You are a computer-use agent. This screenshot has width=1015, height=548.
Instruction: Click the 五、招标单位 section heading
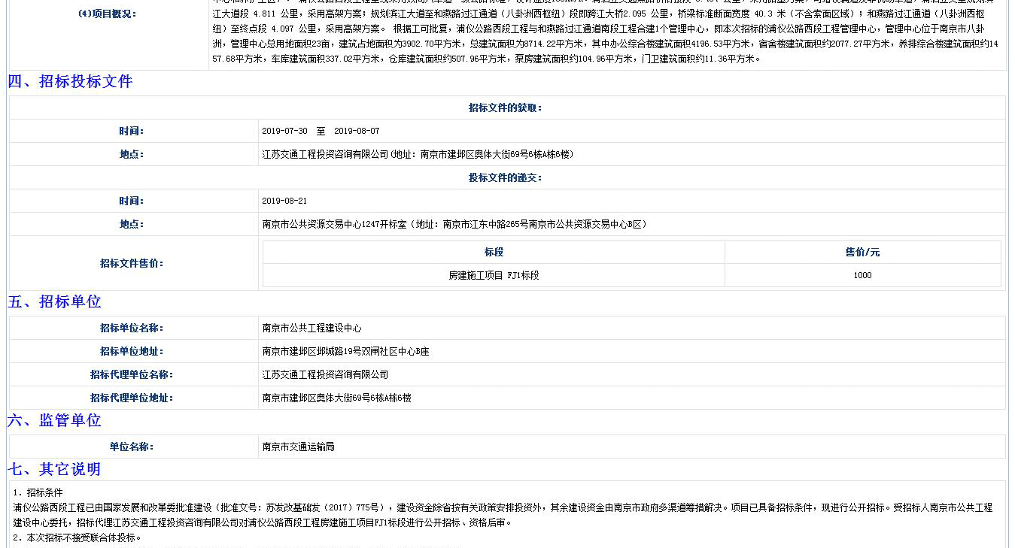coord(54,302)
